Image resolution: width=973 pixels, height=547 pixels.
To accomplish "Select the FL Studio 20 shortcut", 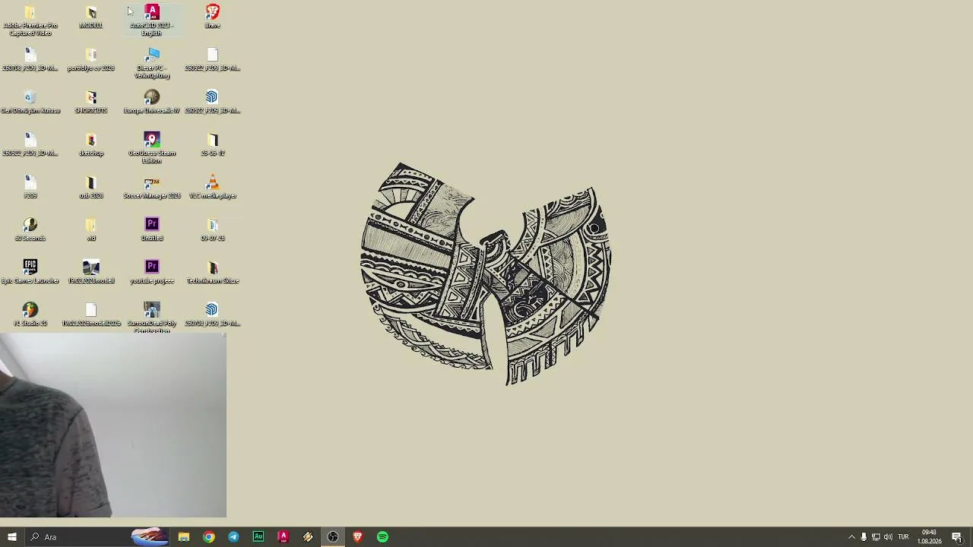I will coord(30,315).
